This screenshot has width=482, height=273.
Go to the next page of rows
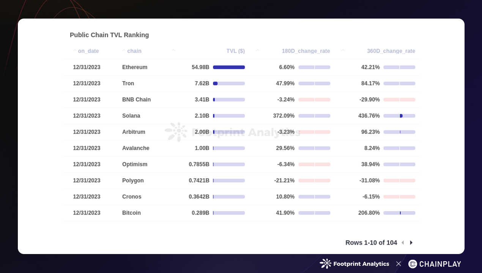[x=411, y=243]
